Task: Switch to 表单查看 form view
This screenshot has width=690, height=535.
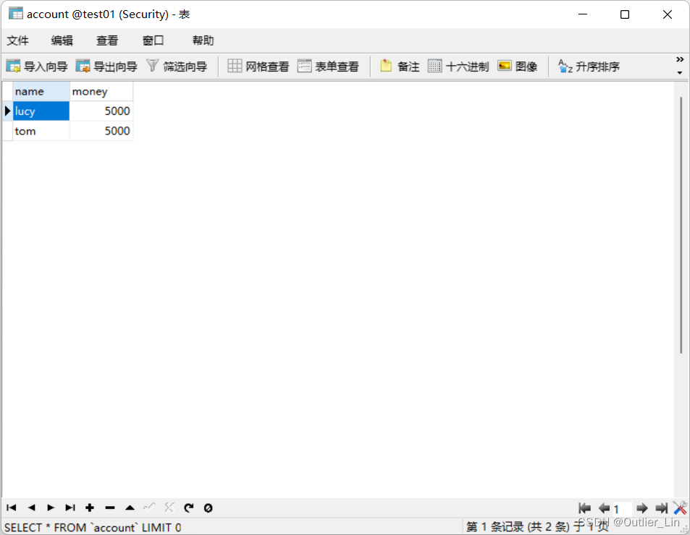Action: 328,67
